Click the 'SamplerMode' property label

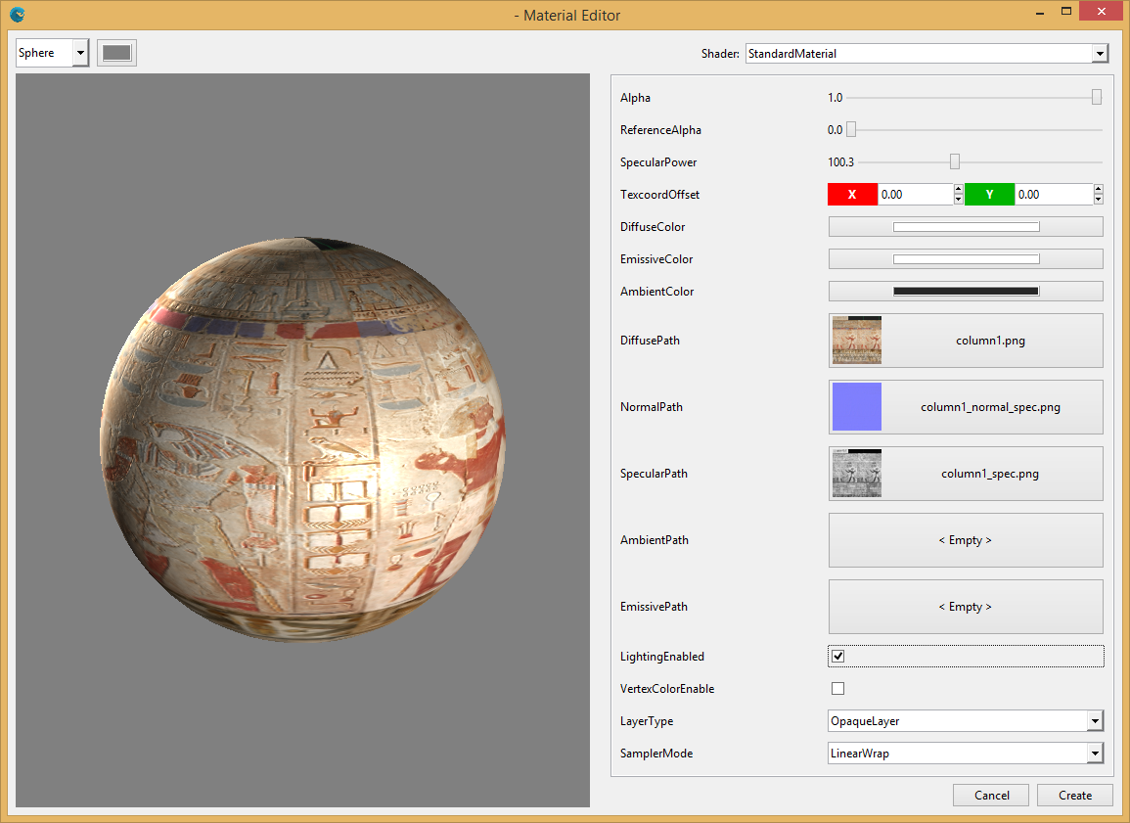(x=656, y=754)
